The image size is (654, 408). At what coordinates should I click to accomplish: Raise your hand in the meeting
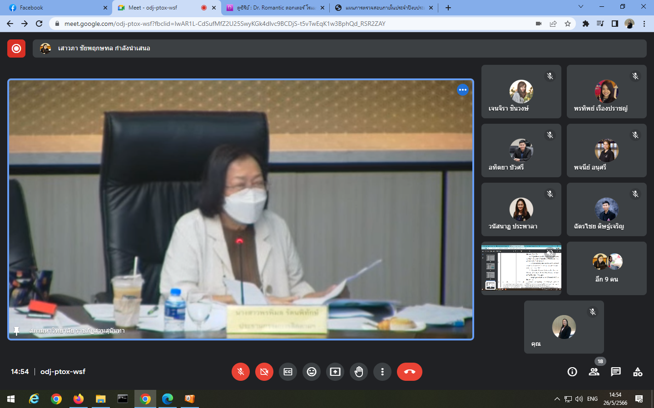pyautogui.click(x=359, y=372)
